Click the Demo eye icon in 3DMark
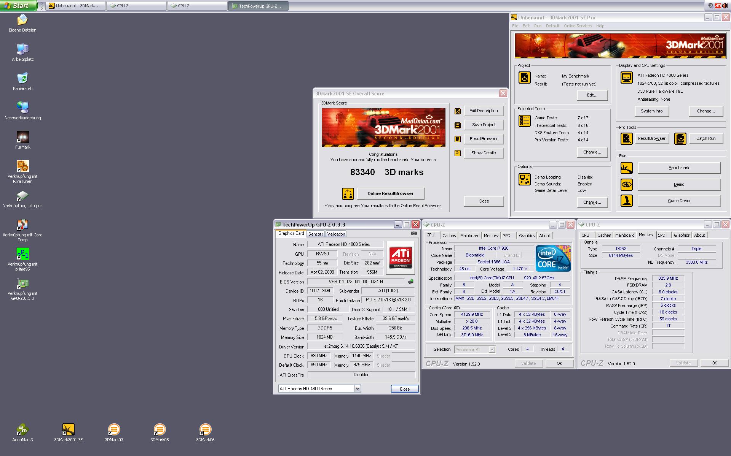This screenshot has height=456, width=731. click(627, 185)
